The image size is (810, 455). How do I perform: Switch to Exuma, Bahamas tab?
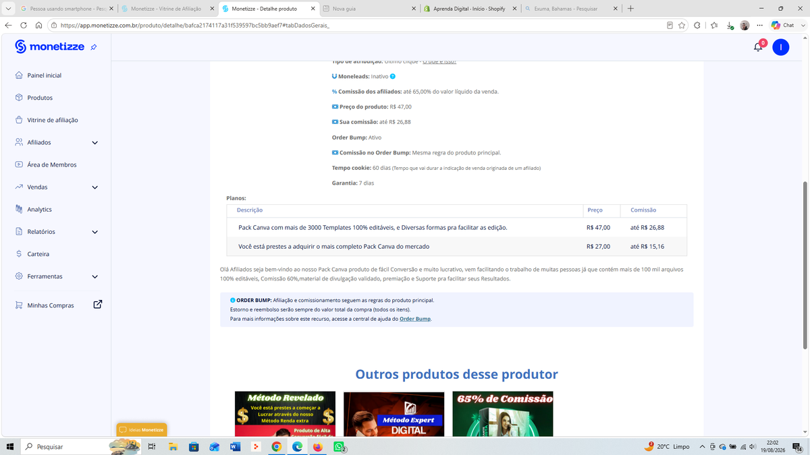click(x=572, y=9)
